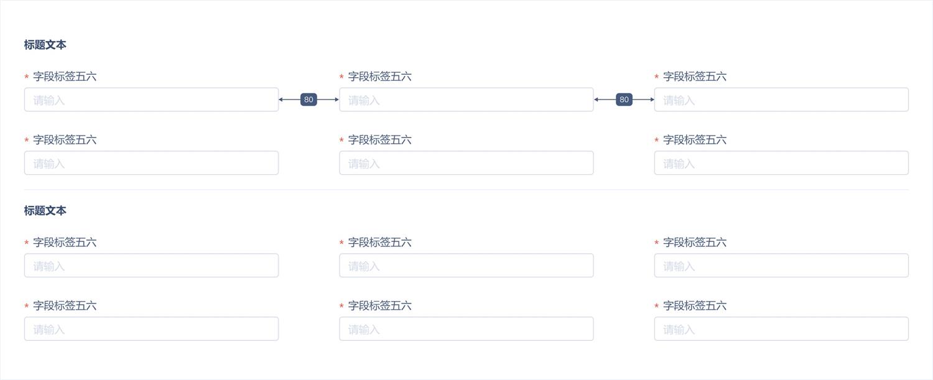This screenshot has width=933, height=380.
Task: Click the second section's 标题文本 heading
Action: 45,211
